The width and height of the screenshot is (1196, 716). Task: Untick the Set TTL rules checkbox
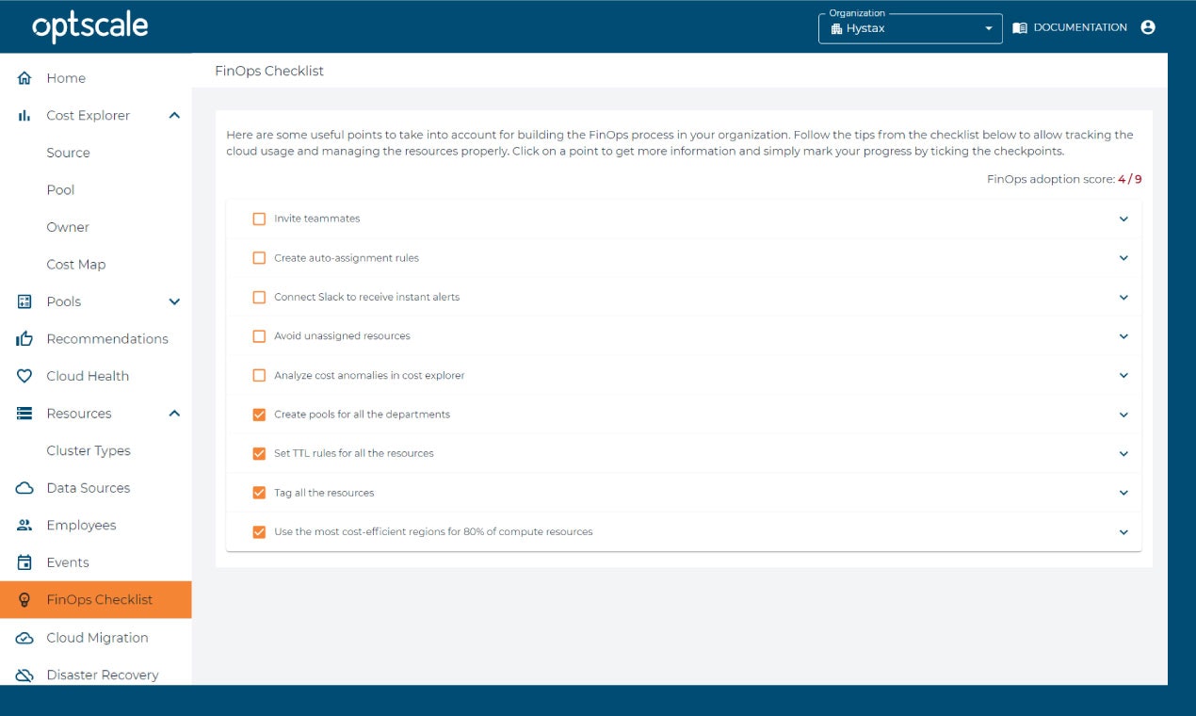pyautogui.click(x=259, y=453)
